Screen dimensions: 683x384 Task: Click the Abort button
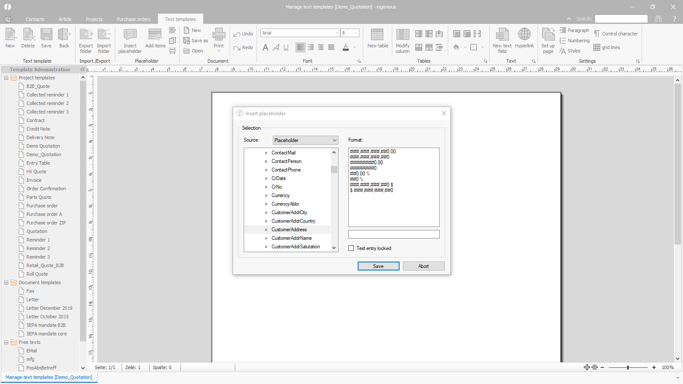pos(423,266)
